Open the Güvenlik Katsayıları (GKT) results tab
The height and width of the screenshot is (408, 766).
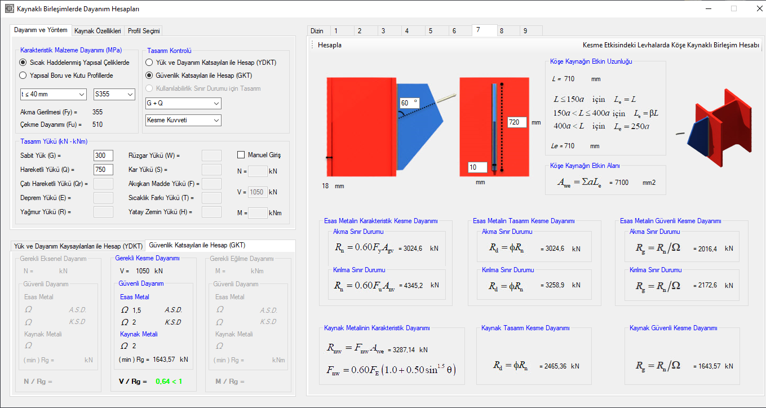[x=220, y=245]
